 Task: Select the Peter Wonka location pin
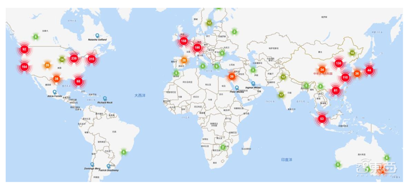[x=236, y=88]
